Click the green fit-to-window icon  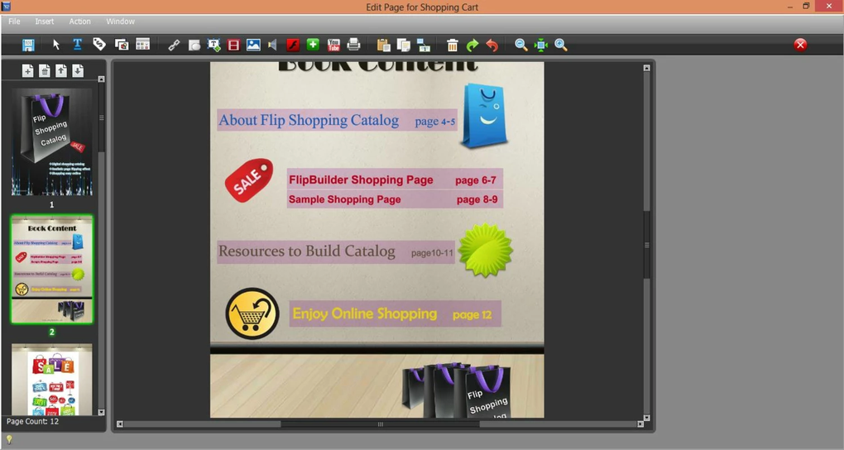[541, 45]
